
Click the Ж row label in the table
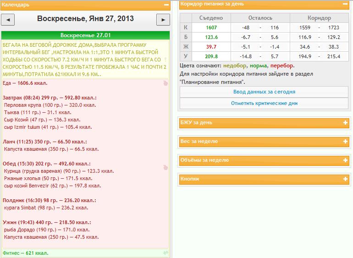coord(186,47)
